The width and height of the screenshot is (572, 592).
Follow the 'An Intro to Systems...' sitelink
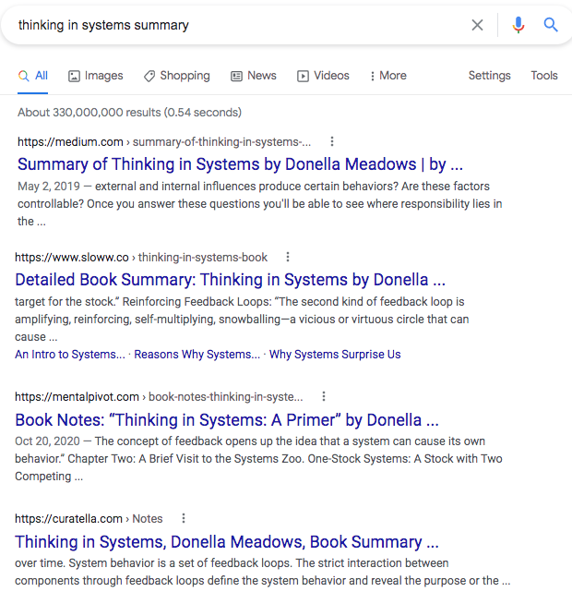[70, 355]
